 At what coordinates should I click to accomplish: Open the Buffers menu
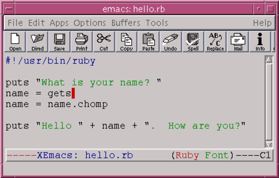pyautogui.click(x=126, y=23)
